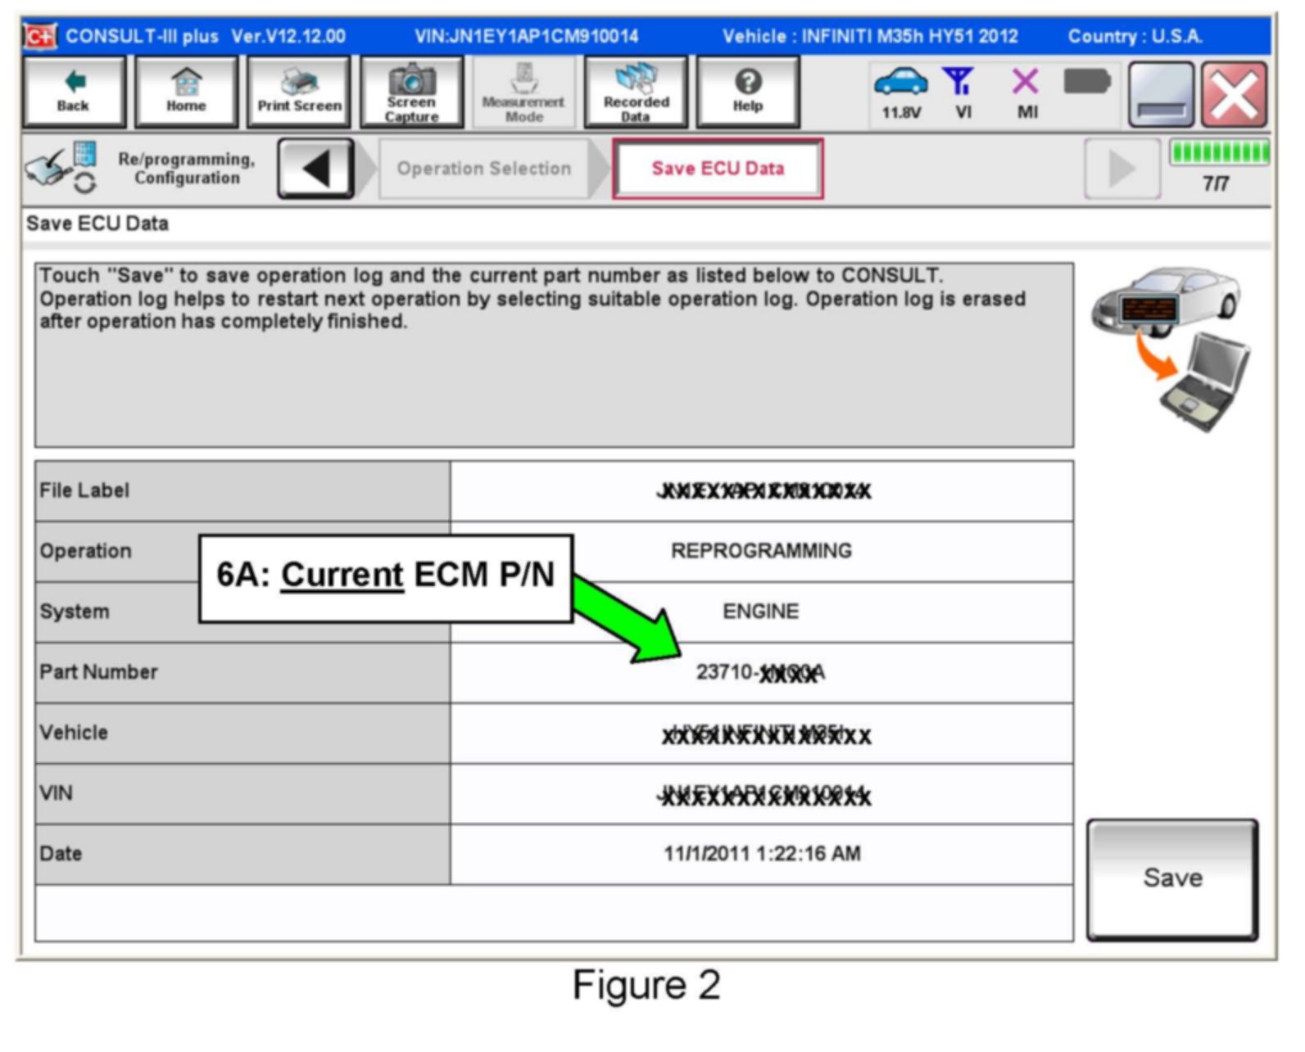Viewport: 1305px width, 1052px height.
Task: Click the grayed-out next step arrow
Action: 1121,169
